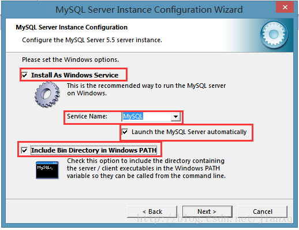Open the Service Name dropdown arrow

175,117
